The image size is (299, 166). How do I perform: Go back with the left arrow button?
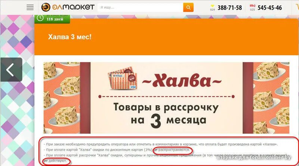pos(11,70)
